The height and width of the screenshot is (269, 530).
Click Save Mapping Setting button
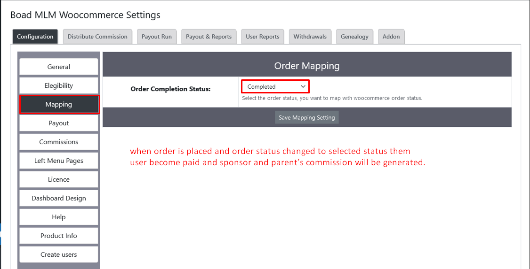coord(306,117)
